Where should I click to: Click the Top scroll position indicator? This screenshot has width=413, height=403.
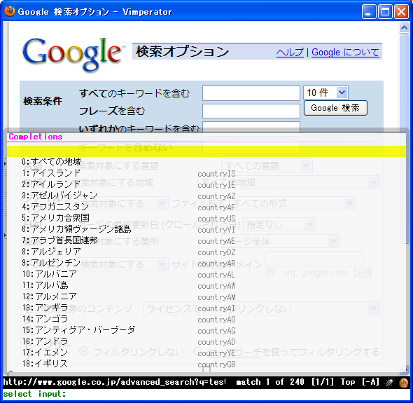tap(348, 382)
